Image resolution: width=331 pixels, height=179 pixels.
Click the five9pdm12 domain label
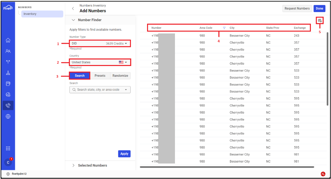(x=19, y=174)
